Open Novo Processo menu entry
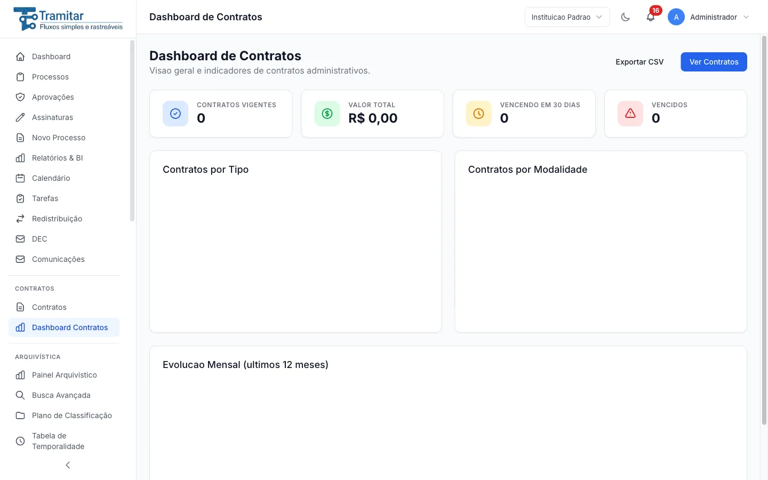Viewport: 768px width, 480px height. (64, 138)
